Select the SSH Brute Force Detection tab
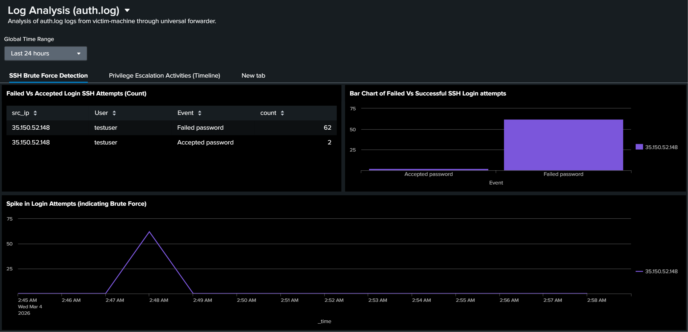Image resolution: width=688 pixels, height=332 pixels. pos(48,75)
